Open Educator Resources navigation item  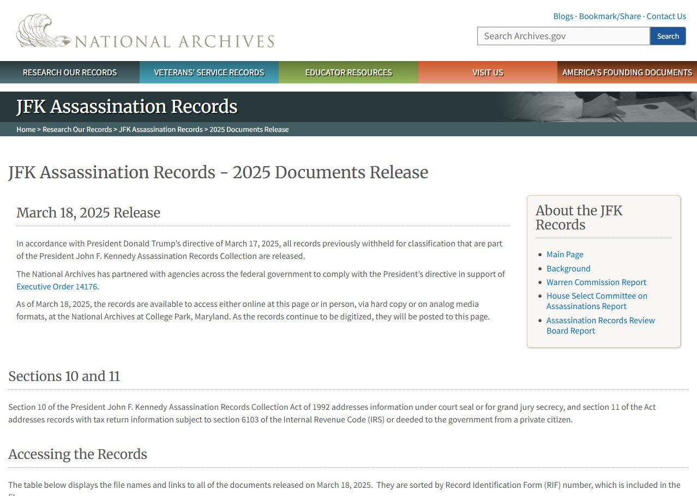point(348,72)
